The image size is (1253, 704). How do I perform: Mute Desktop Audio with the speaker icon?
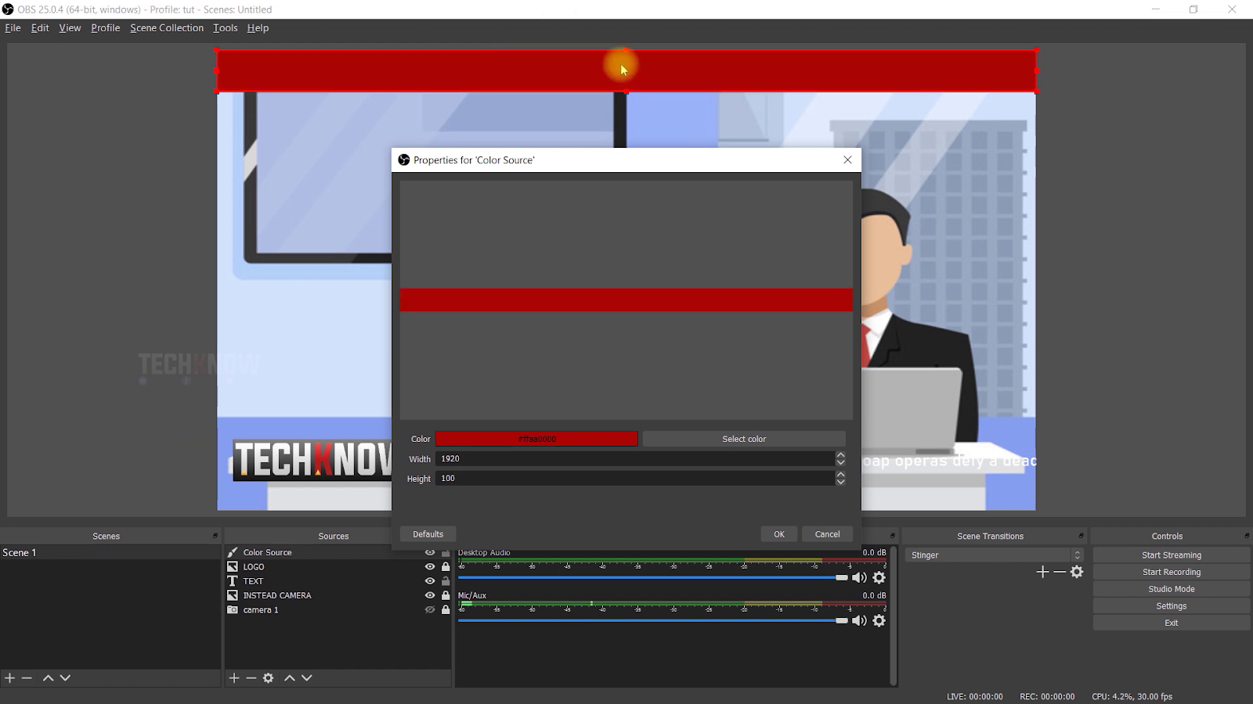pyautogui.click(x=859, y=577)
